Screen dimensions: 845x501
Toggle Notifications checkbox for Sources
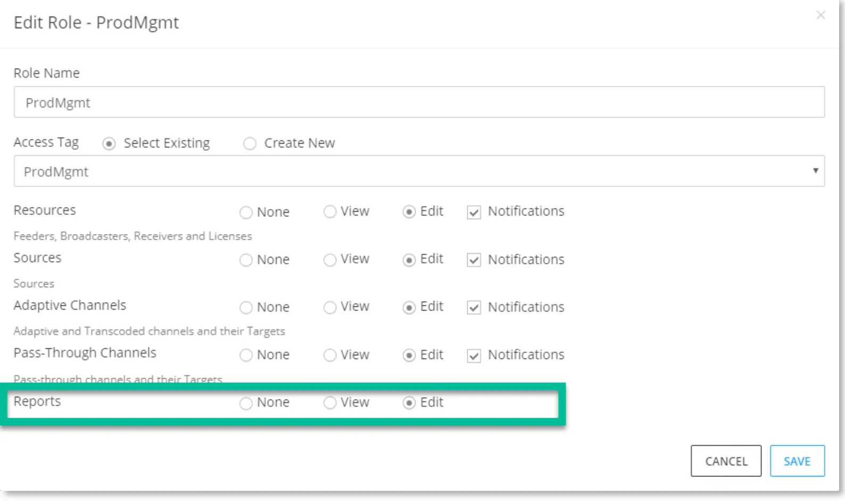tap(474, 260)
